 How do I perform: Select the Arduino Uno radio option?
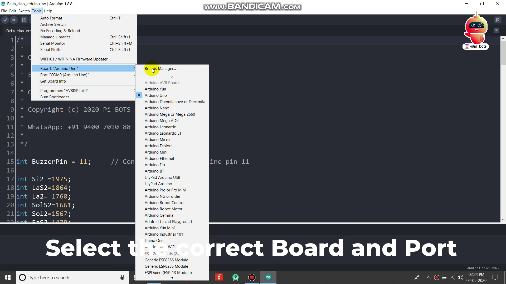point(172,95)
